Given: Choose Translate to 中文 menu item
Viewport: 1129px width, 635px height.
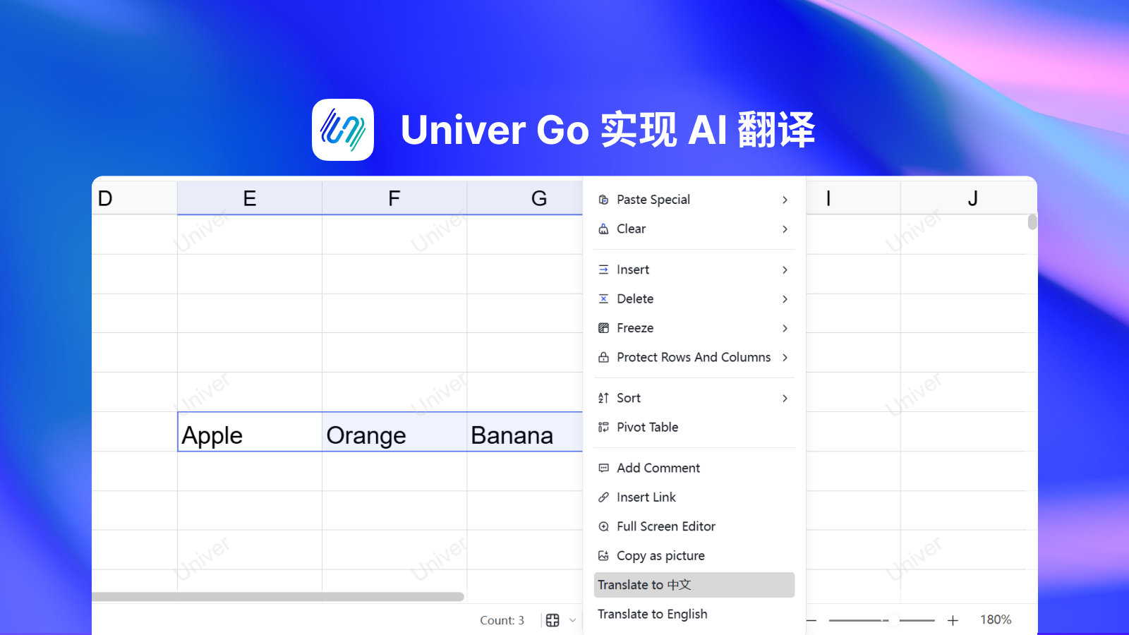Looking at the screenshot, I should point(694,585).
